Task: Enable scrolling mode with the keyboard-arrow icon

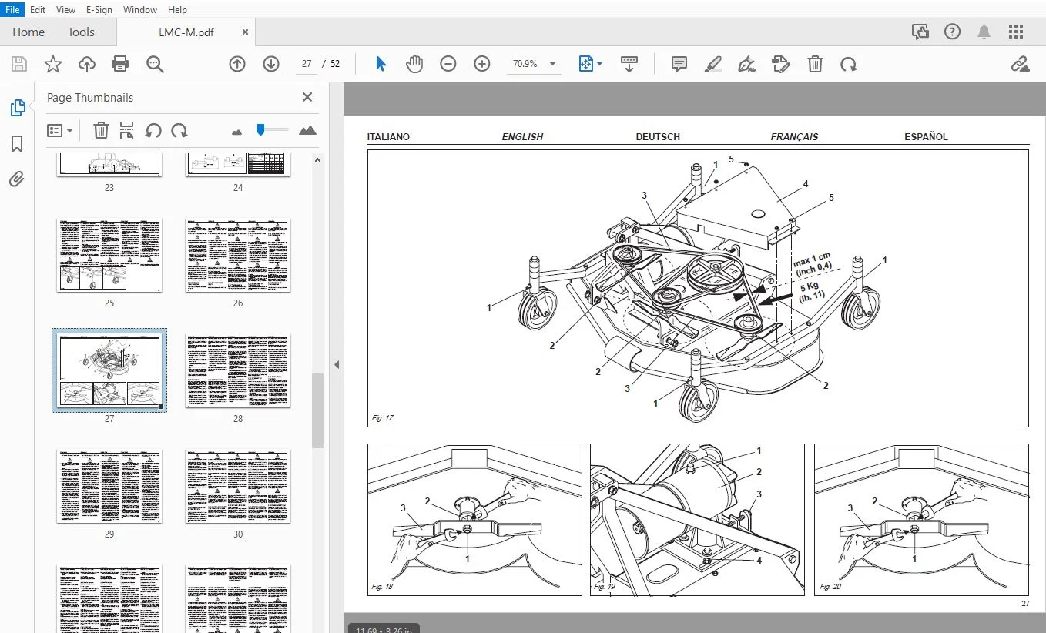Action: point(629,64)
